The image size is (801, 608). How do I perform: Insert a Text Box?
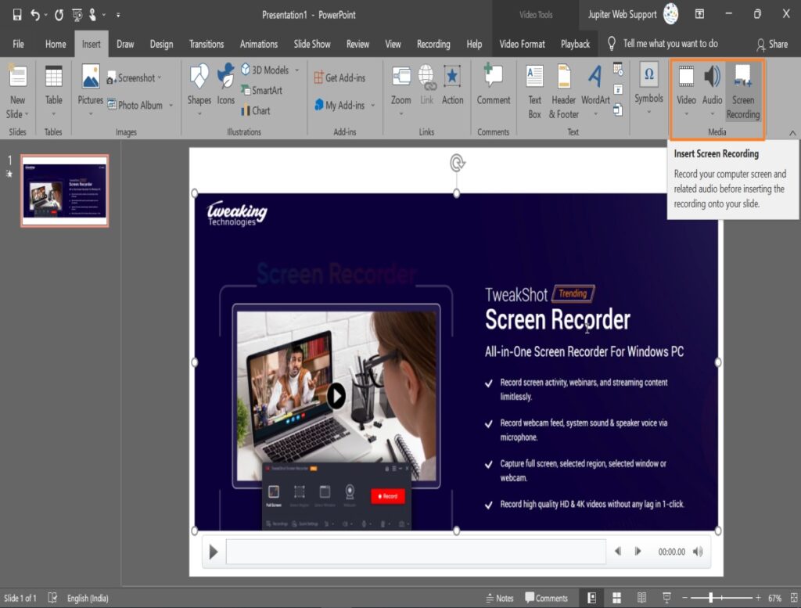[535, 92]
